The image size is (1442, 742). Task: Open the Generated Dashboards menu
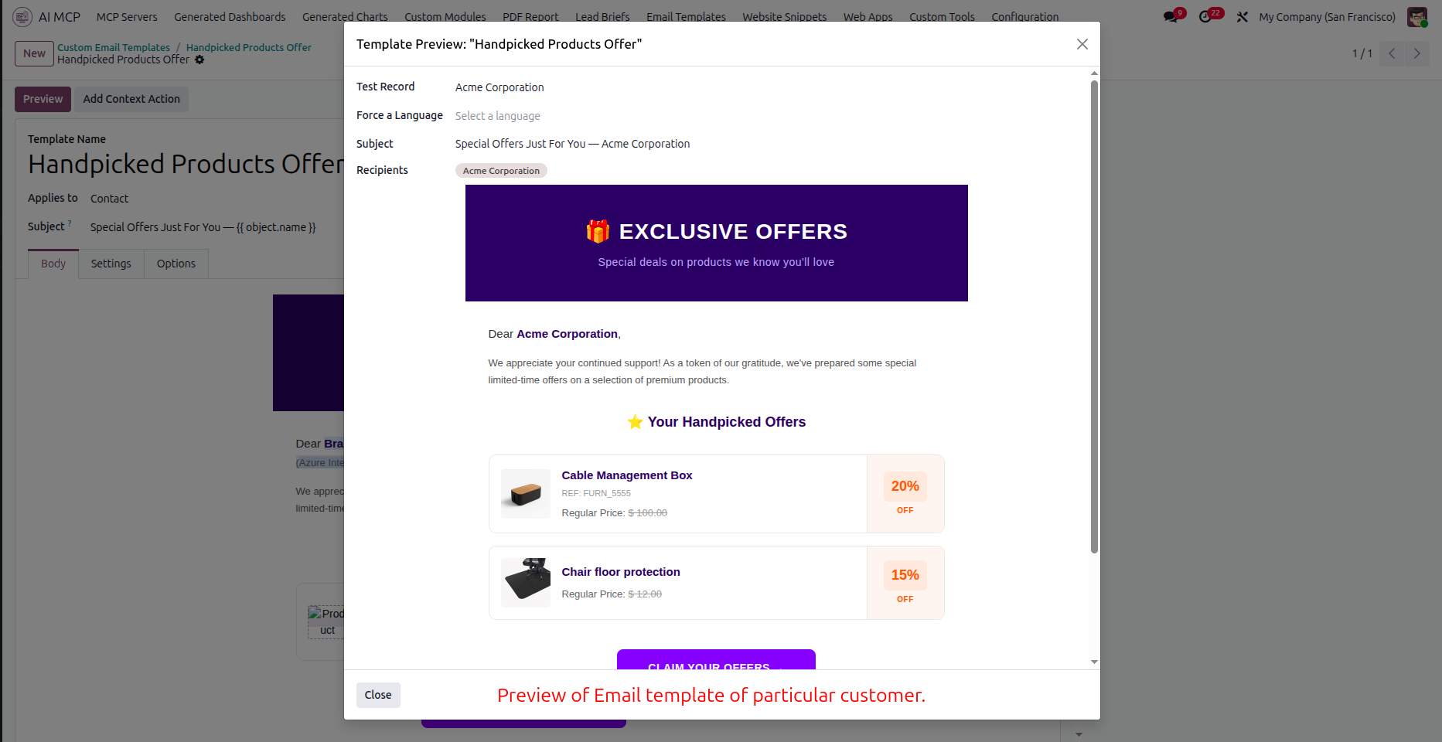(230, 17)
